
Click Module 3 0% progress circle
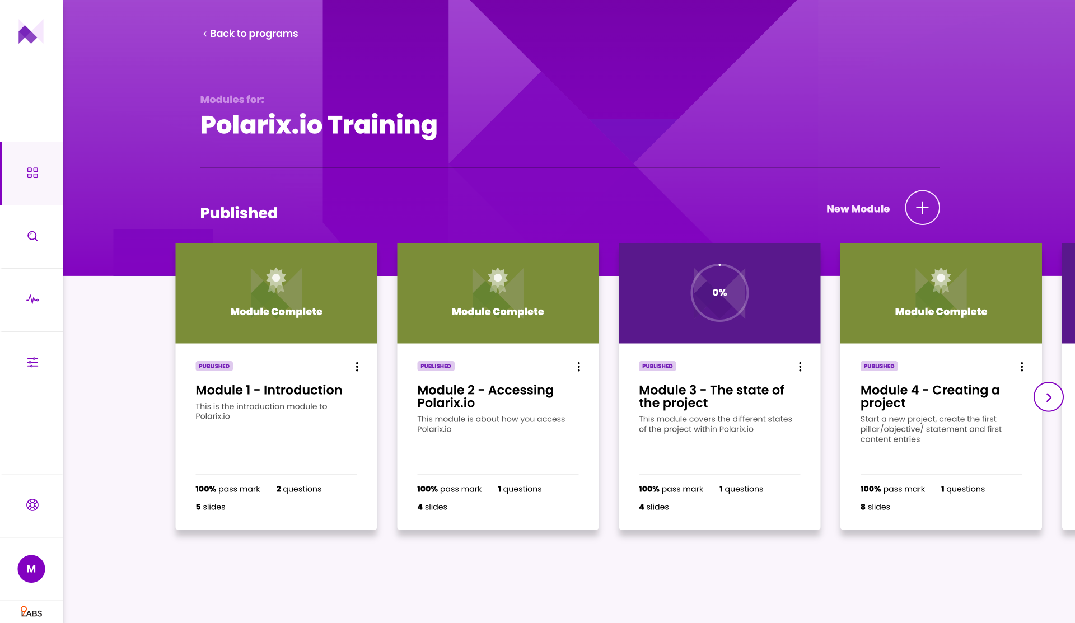(719, 293)
